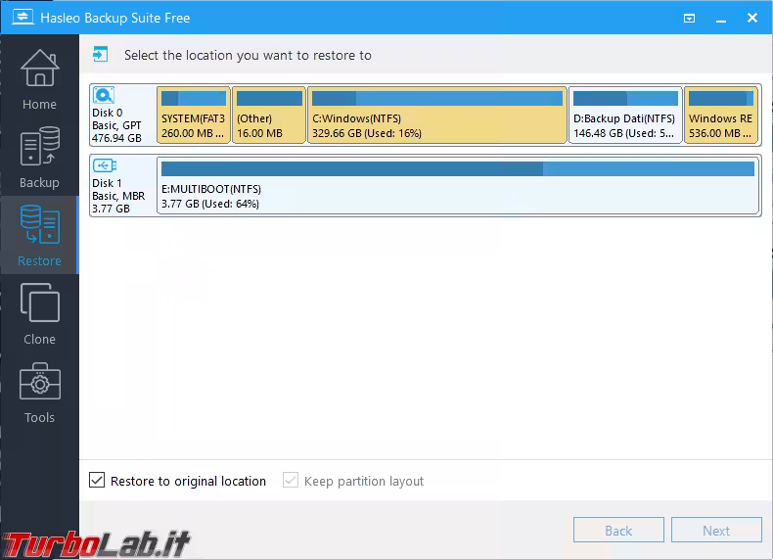Click the Clone label in sidebar
773x560 pixels.
[39, 339]
